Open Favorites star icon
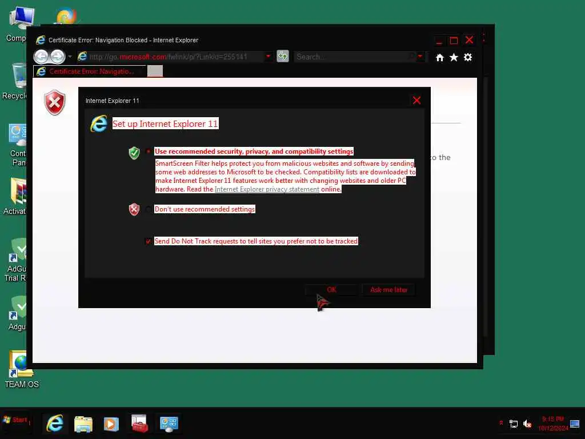The height and width of the screenshot is (439, 585). (x=454, y=58)
